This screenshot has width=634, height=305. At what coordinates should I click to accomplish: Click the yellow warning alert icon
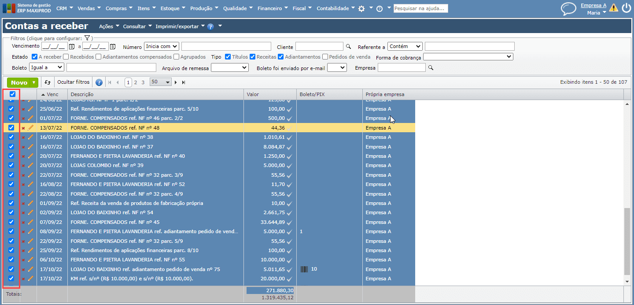[613, 7]
